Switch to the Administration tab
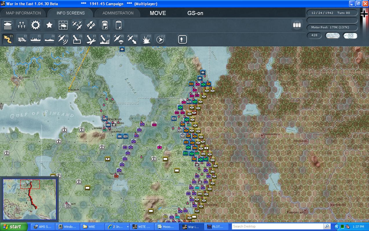The height and width of the screenshot is (231, 369). [x=118, y=13]
